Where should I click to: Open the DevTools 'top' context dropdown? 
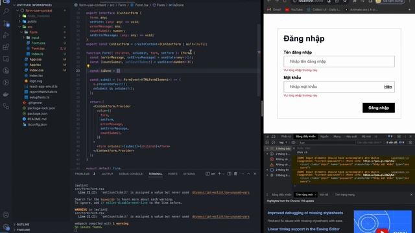coord(283,142)
